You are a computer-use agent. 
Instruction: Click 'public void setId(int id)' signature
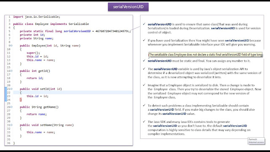coord(41,89)
